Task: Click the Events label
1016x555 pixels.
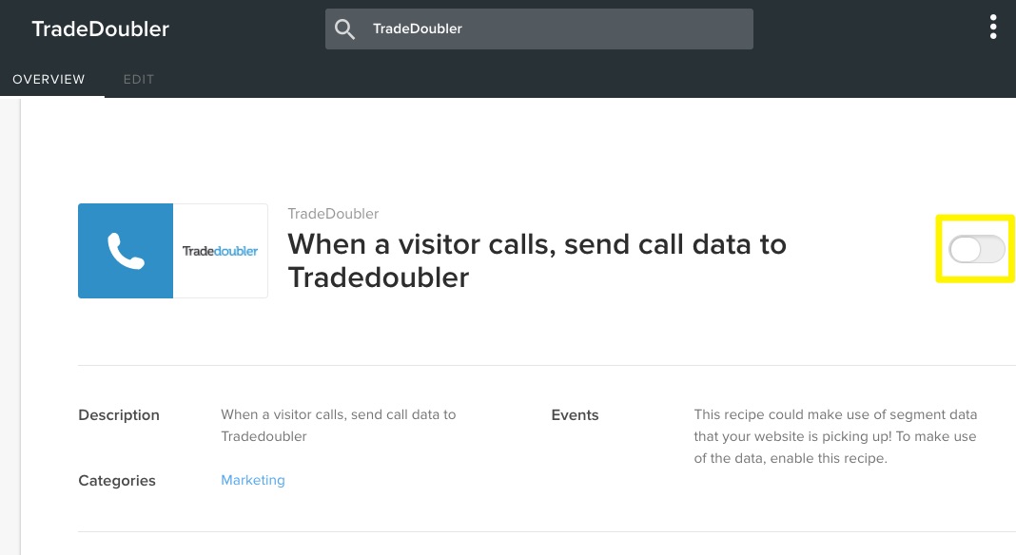Action: 575,415
